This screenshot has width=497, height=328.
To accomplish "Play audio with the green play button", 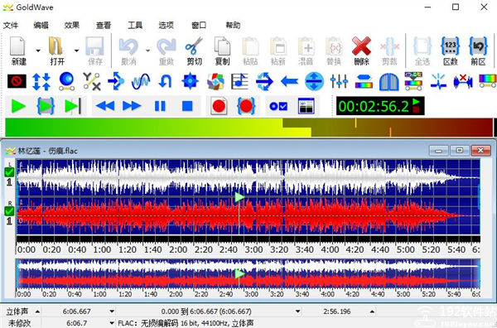I will pyautogui.click(x=18, y=106).
